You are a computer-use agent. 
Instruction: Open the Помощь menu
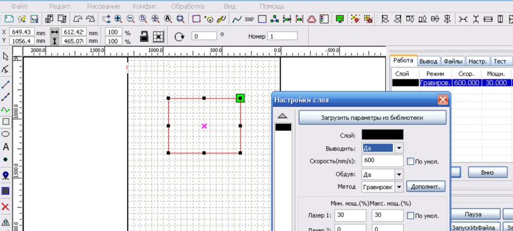[x=272, y=6]
